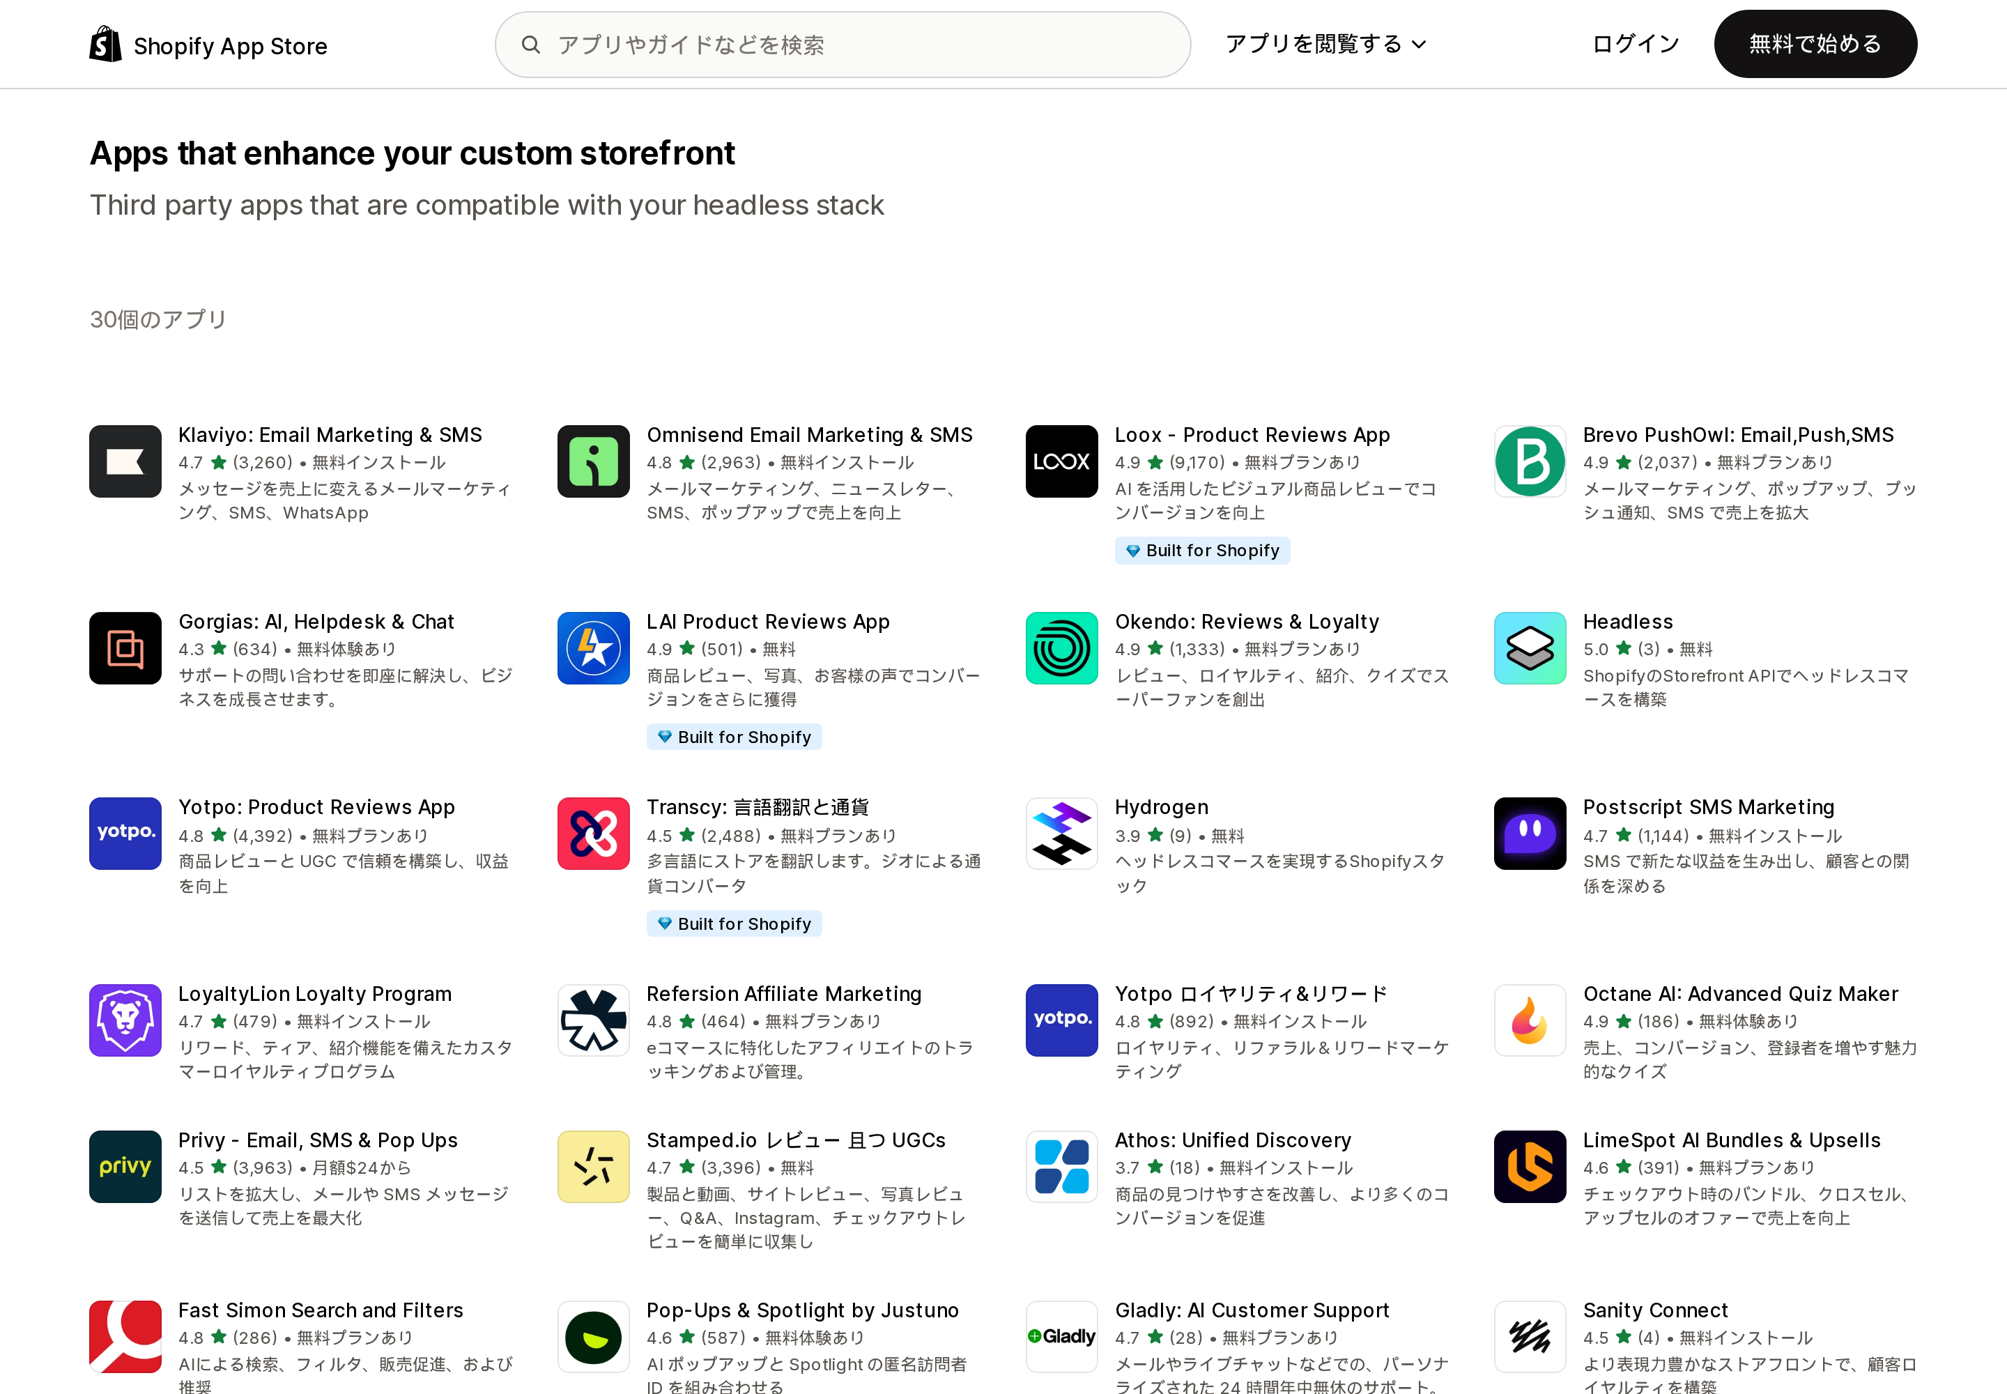Open Klaviyo: Email Marketing & SMS title
The width and height of the screenshot is (2007, 1394).
(330, 435)
